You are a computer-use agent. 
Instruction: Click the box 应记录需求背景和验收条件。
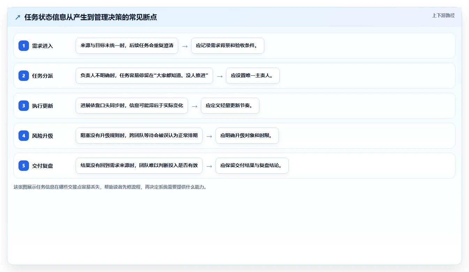[x=228, y=46]
